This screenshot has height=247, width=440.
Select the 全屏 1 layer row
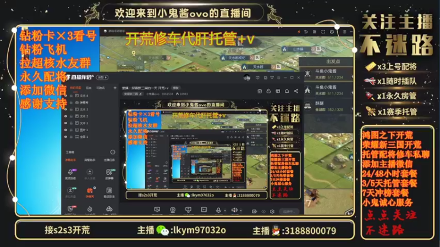(90, 137)
